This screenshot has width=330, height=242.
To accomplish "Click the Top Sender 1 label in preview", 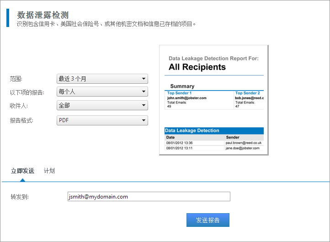I will click(x=179, y=93).
